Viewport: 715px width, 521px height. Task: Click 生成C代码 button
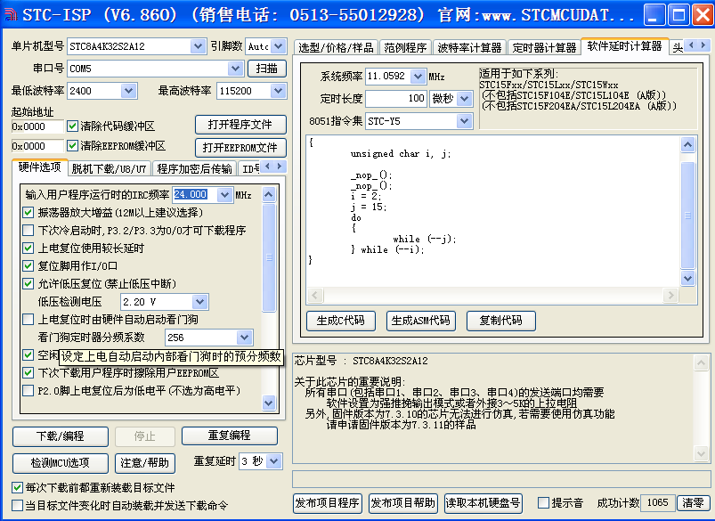[341, 321]
